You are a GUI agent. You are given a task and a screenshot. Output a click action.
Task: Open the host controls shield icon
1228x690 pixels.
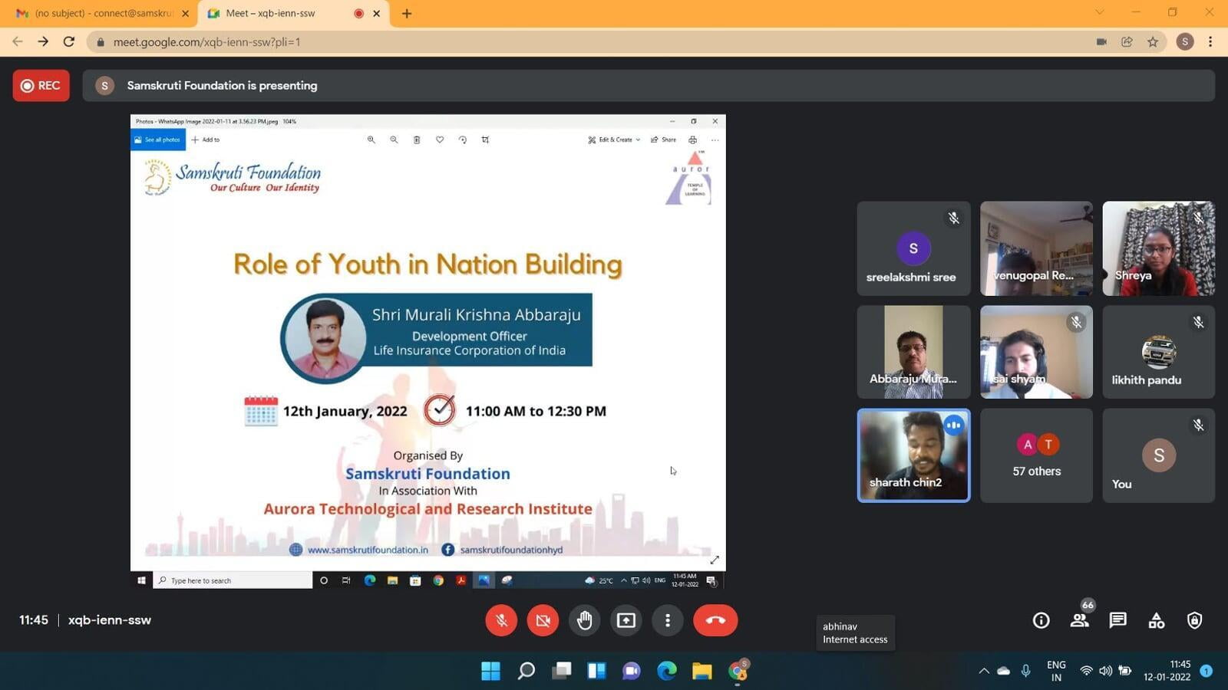1194,620
